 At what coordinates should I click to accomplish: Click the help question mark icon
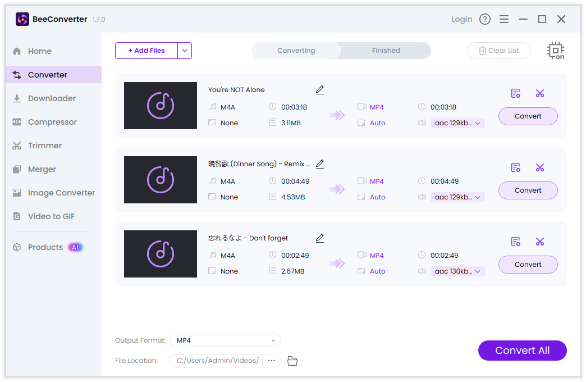[485, 19]
